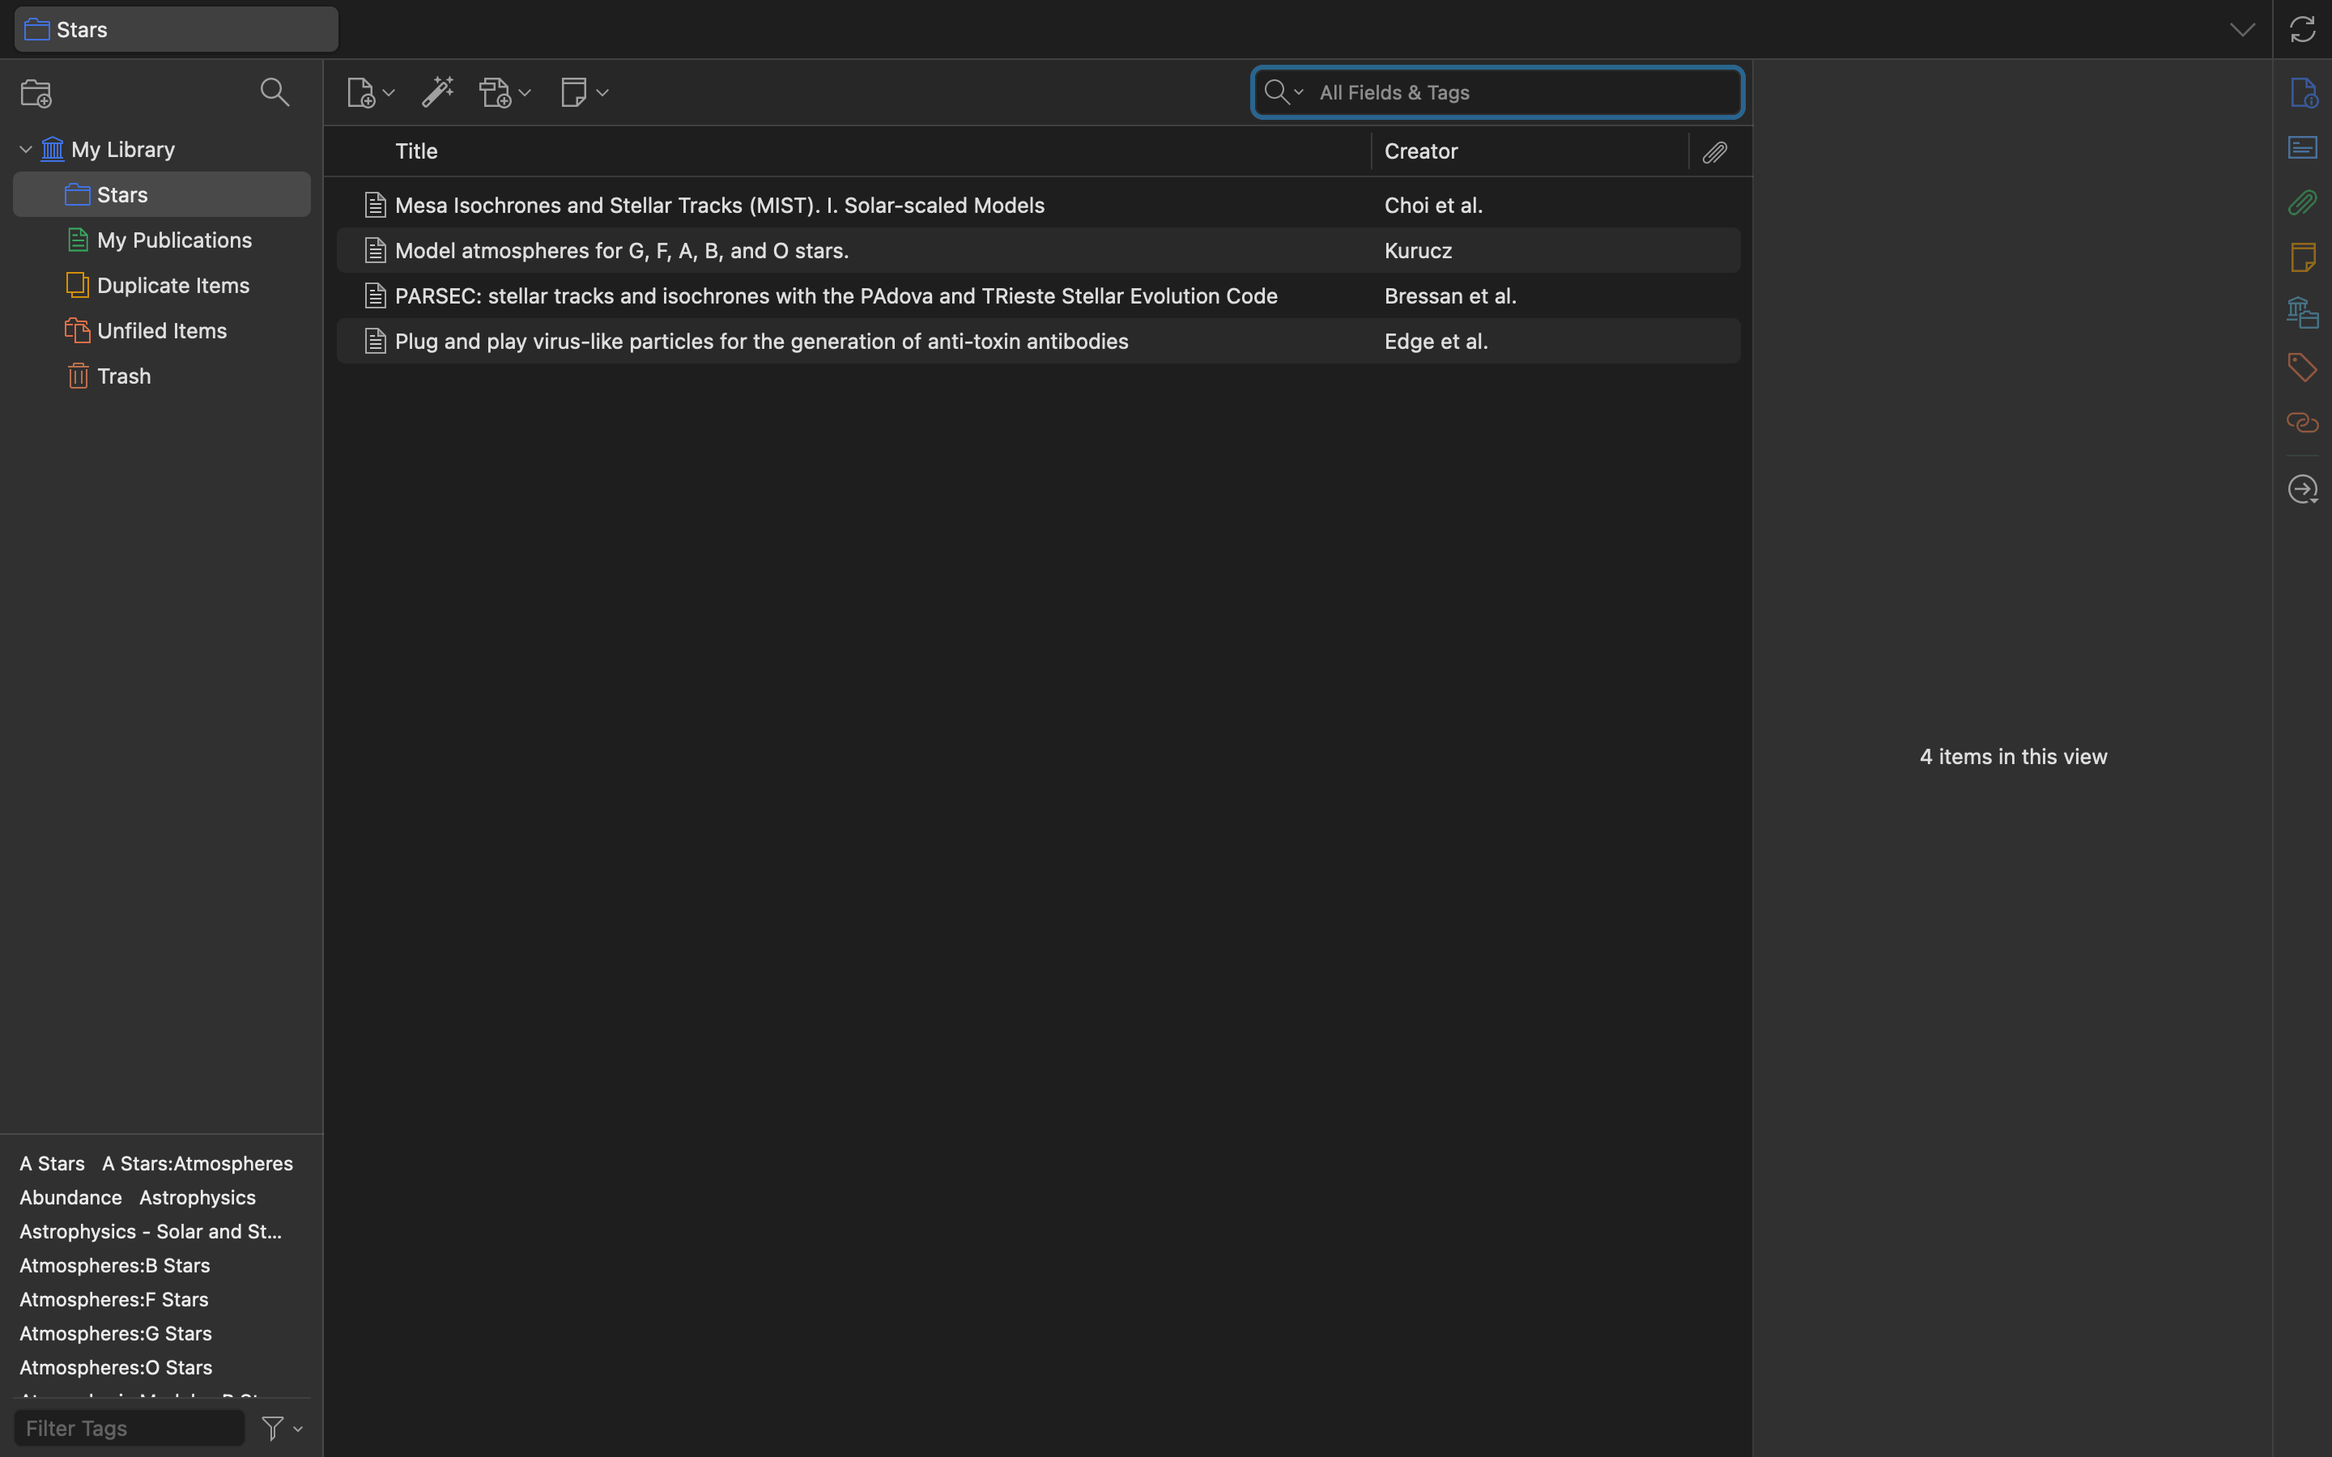Click the New Collection icon
This screenshot has height=1457, width=2332.
[36, 93]
